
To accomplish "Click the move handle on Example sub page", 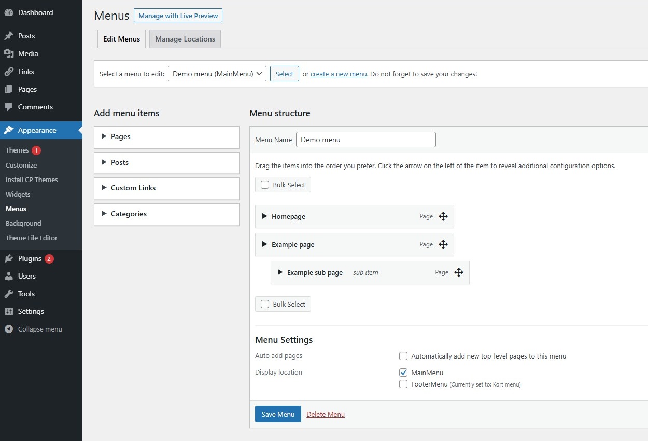I will pyautogui.click(x=459, y=272).
